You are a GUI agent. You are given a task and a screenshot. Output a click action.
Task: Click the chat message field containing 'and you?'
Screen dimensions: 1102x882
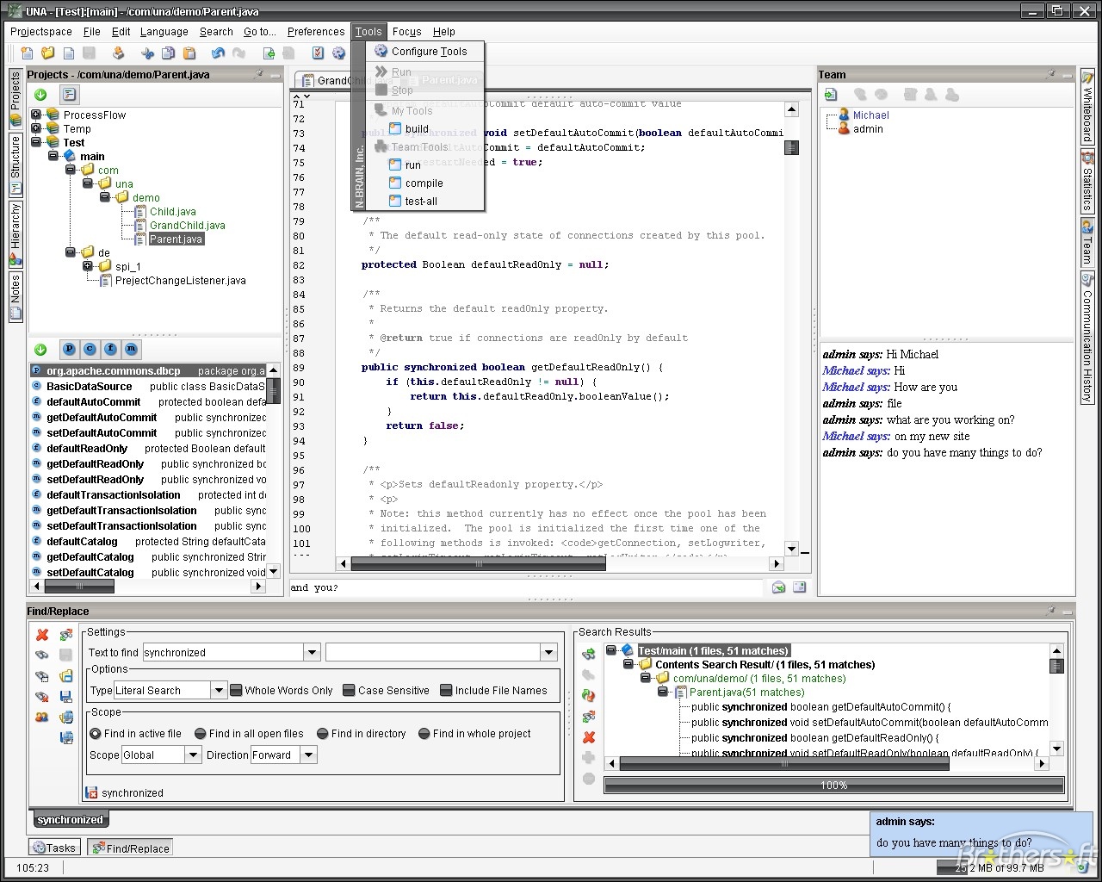click(525, 587)
